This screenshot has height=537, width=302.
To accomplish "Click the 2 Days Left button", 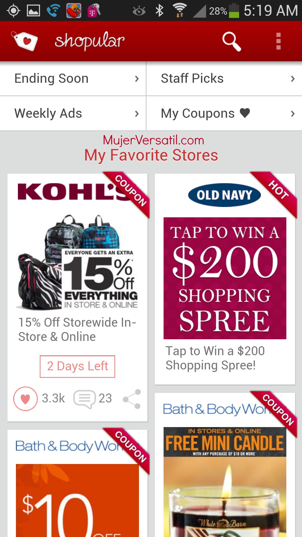I will point(77,366).
